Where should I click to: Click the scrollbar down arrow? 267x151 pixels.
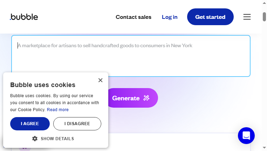[x=264, y=148]
